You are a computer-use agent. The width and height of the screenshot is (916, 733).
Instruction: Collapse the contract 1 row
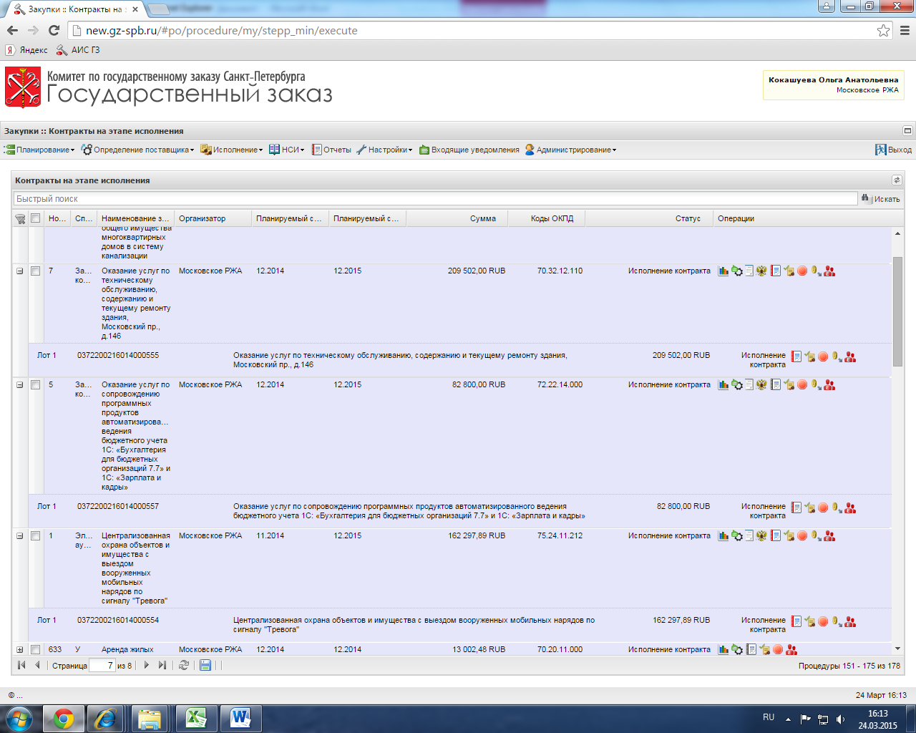[20, 536]
